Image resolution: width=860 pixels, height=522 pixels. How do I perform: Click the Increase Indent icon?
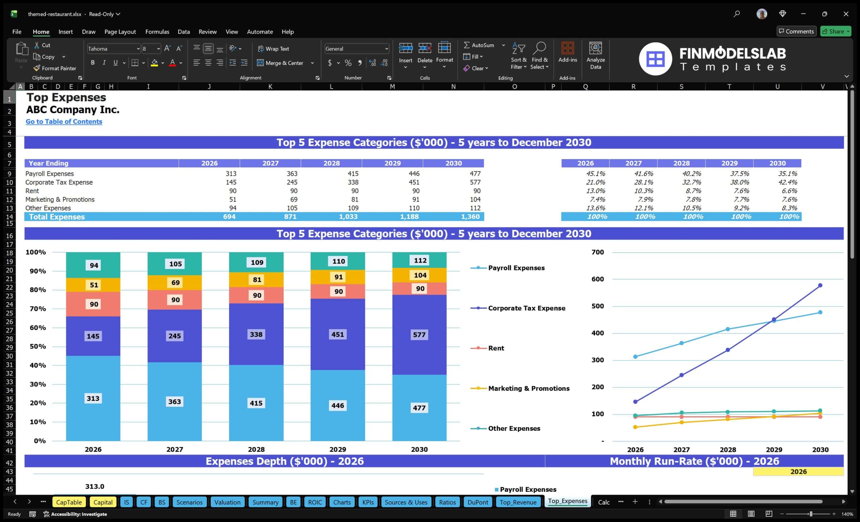click(x=244, y=63)
